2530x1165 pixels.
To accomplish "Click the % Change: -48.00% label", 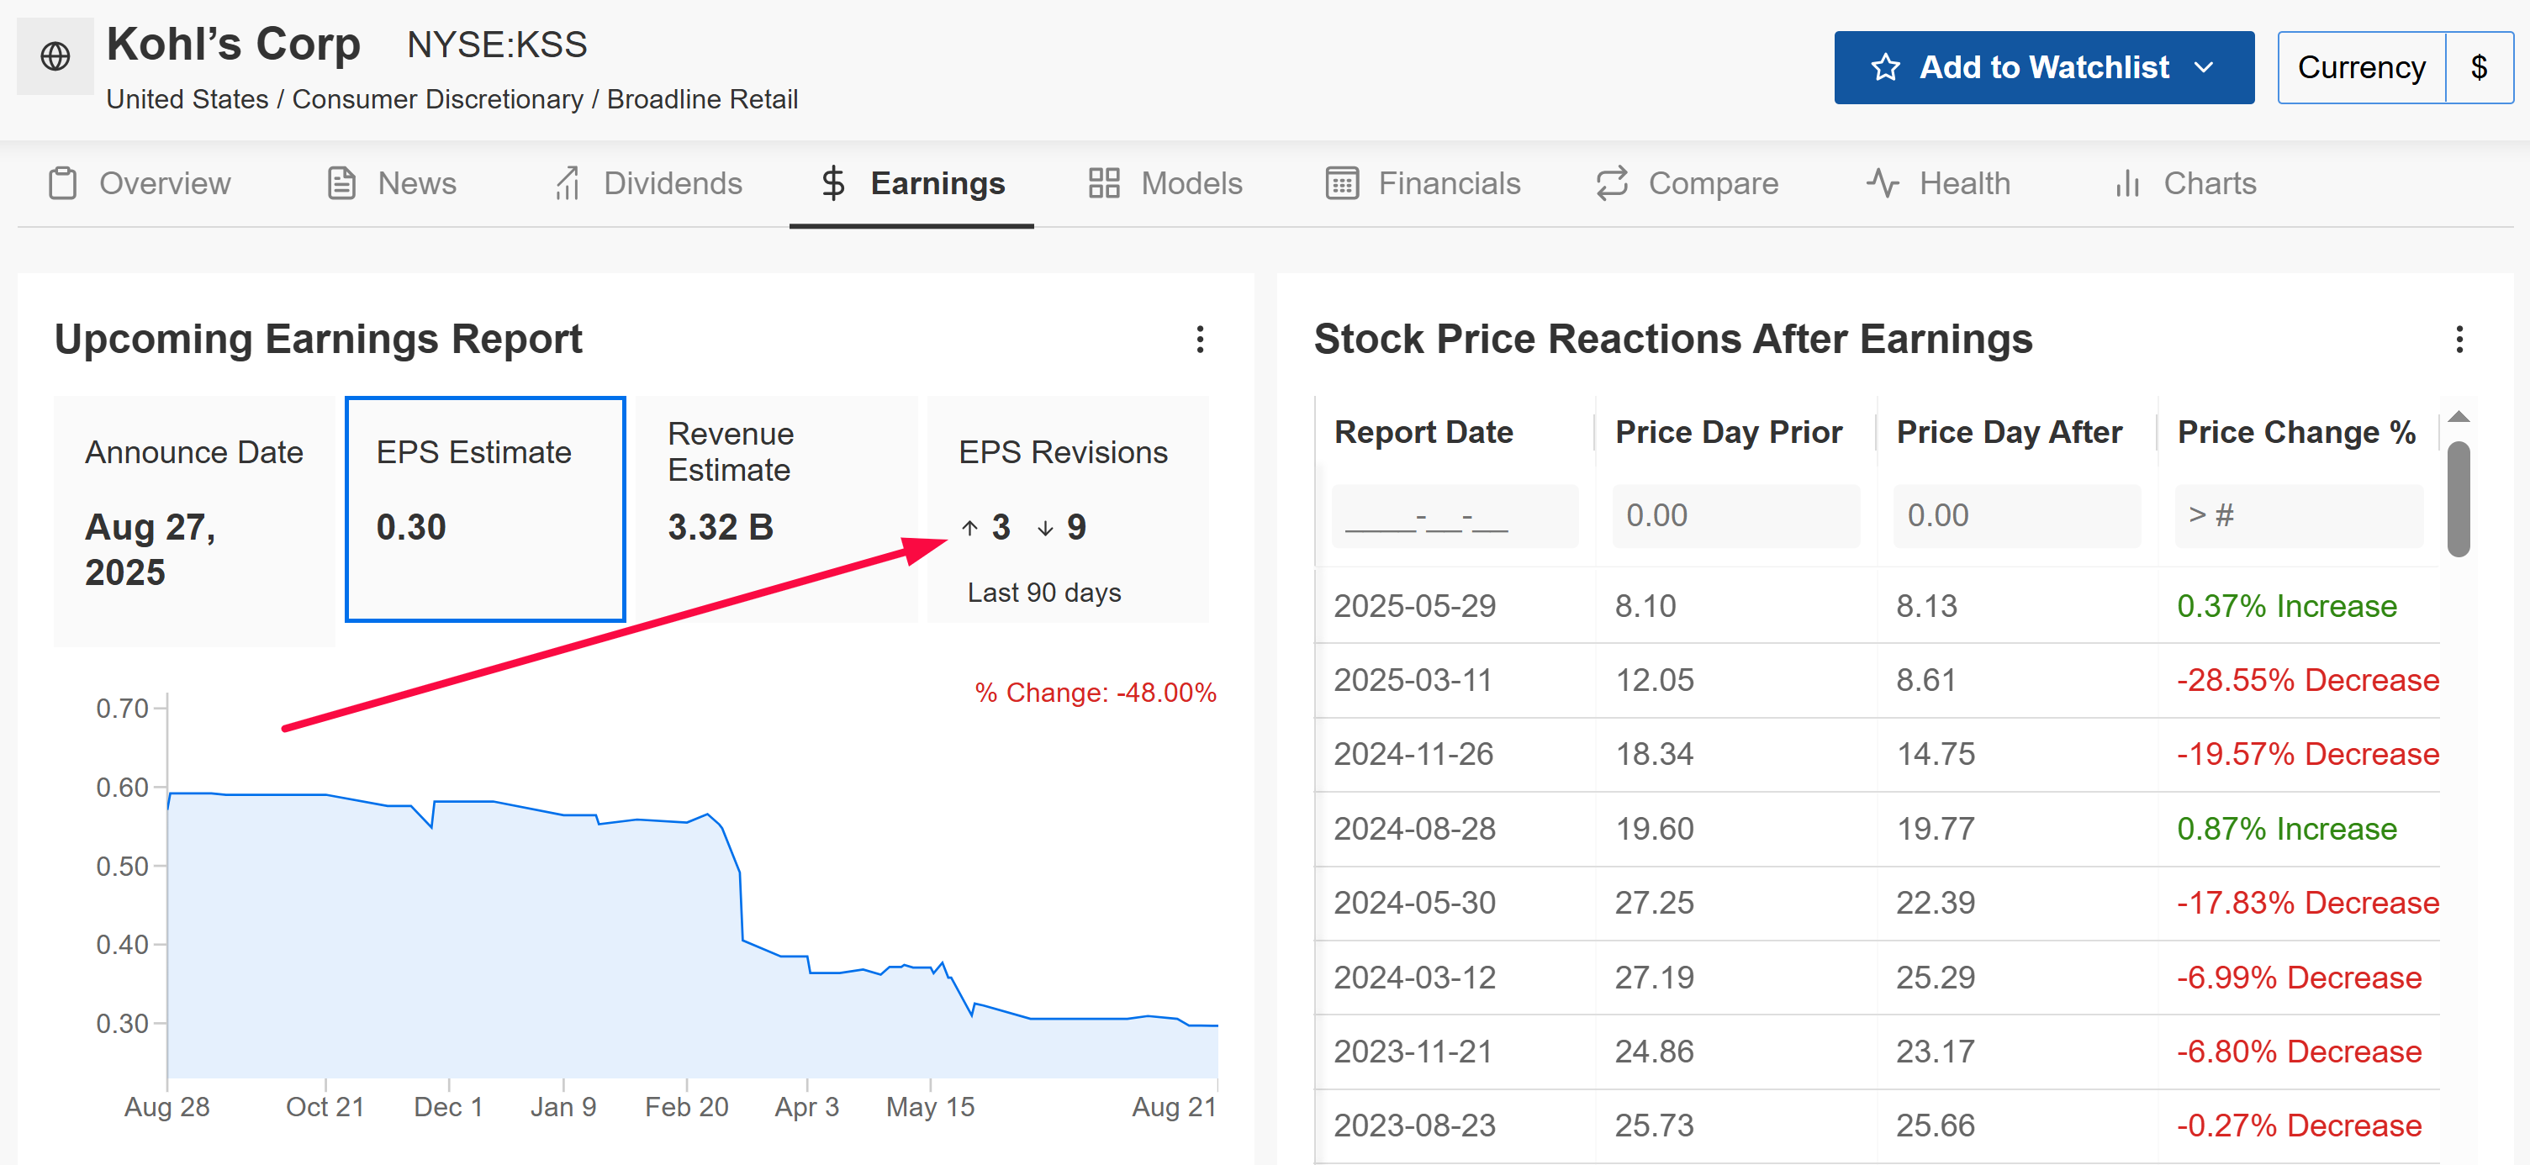I will click(x=1095, y=693).
